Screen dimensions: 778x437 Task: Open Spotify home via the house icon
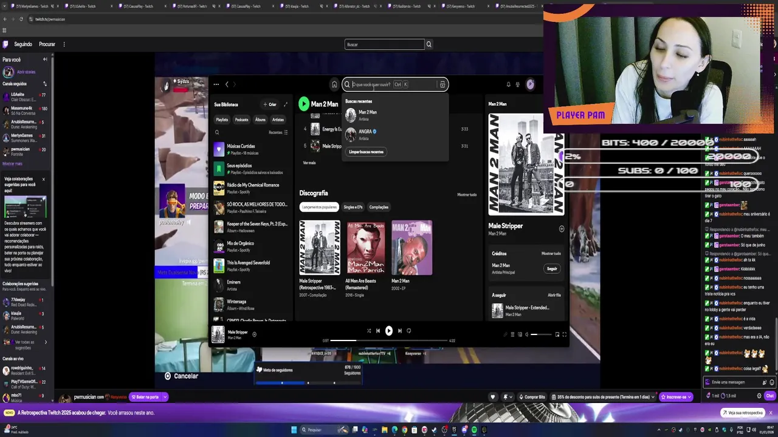(x=334, y=84)
